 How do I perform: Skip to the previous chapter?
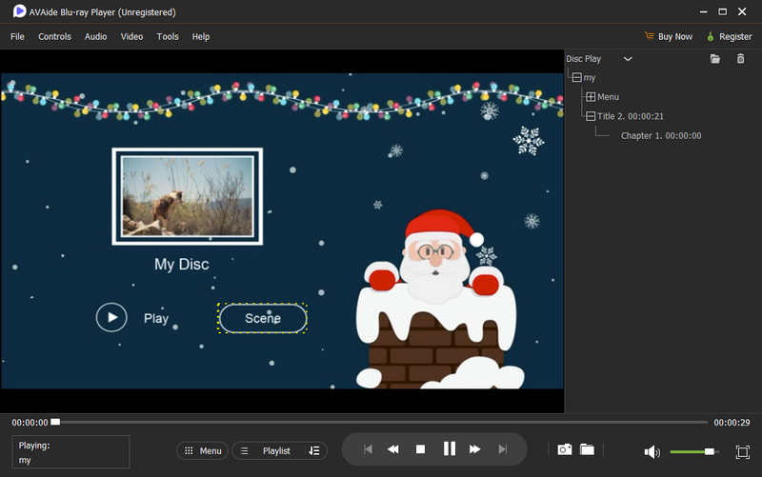coord(367,449)
